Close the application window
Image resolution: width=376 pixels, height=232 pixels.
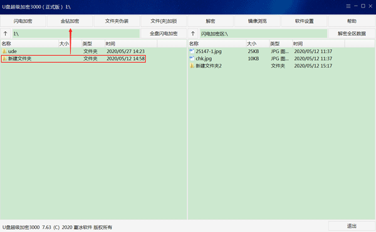[x=370, y=6]
